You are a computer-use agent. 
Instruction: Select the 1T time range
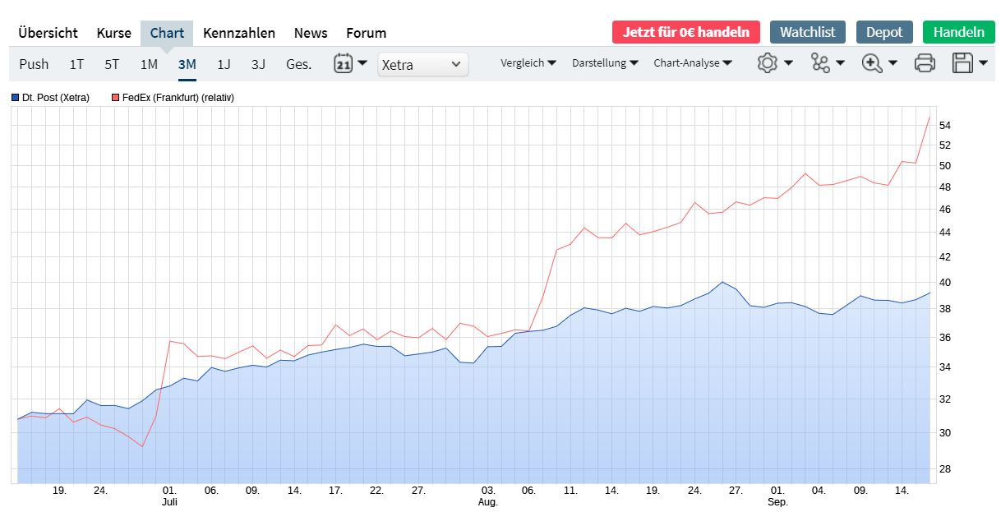(x=76, y=64)
